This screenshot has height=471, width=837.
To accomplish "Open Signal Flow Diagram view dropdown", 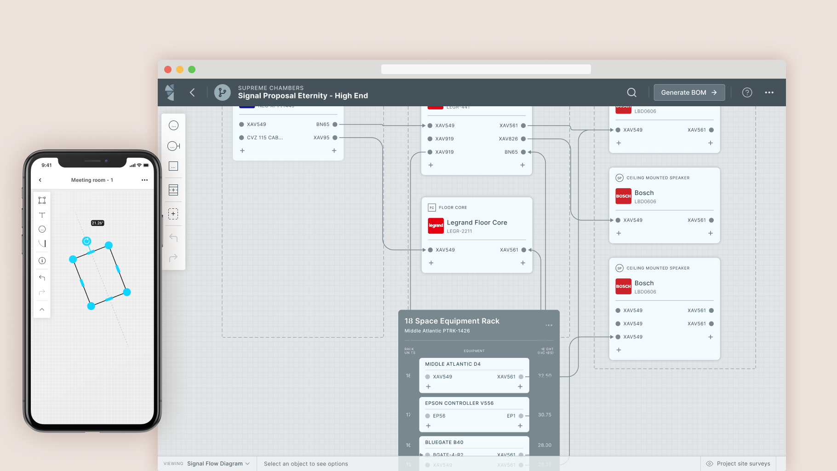I will 218,464.
